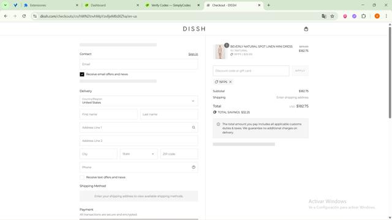Click the DISSH logo
This screenshot has width=392, height=220.
point(194,29)
